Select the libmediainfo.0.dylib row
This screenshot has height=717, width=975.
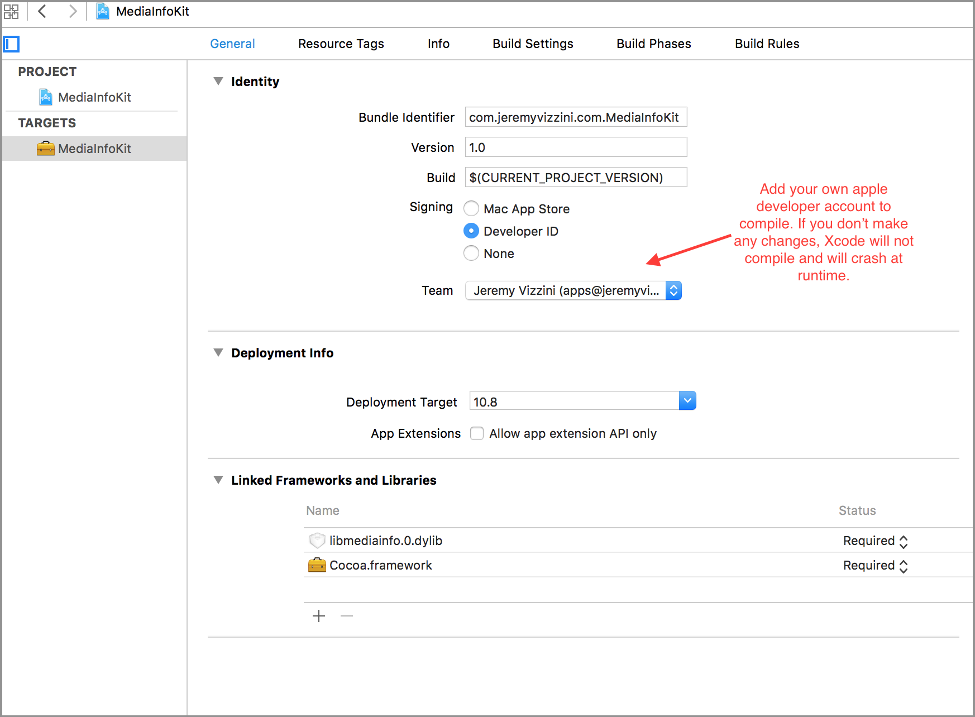tap(638, 541)
